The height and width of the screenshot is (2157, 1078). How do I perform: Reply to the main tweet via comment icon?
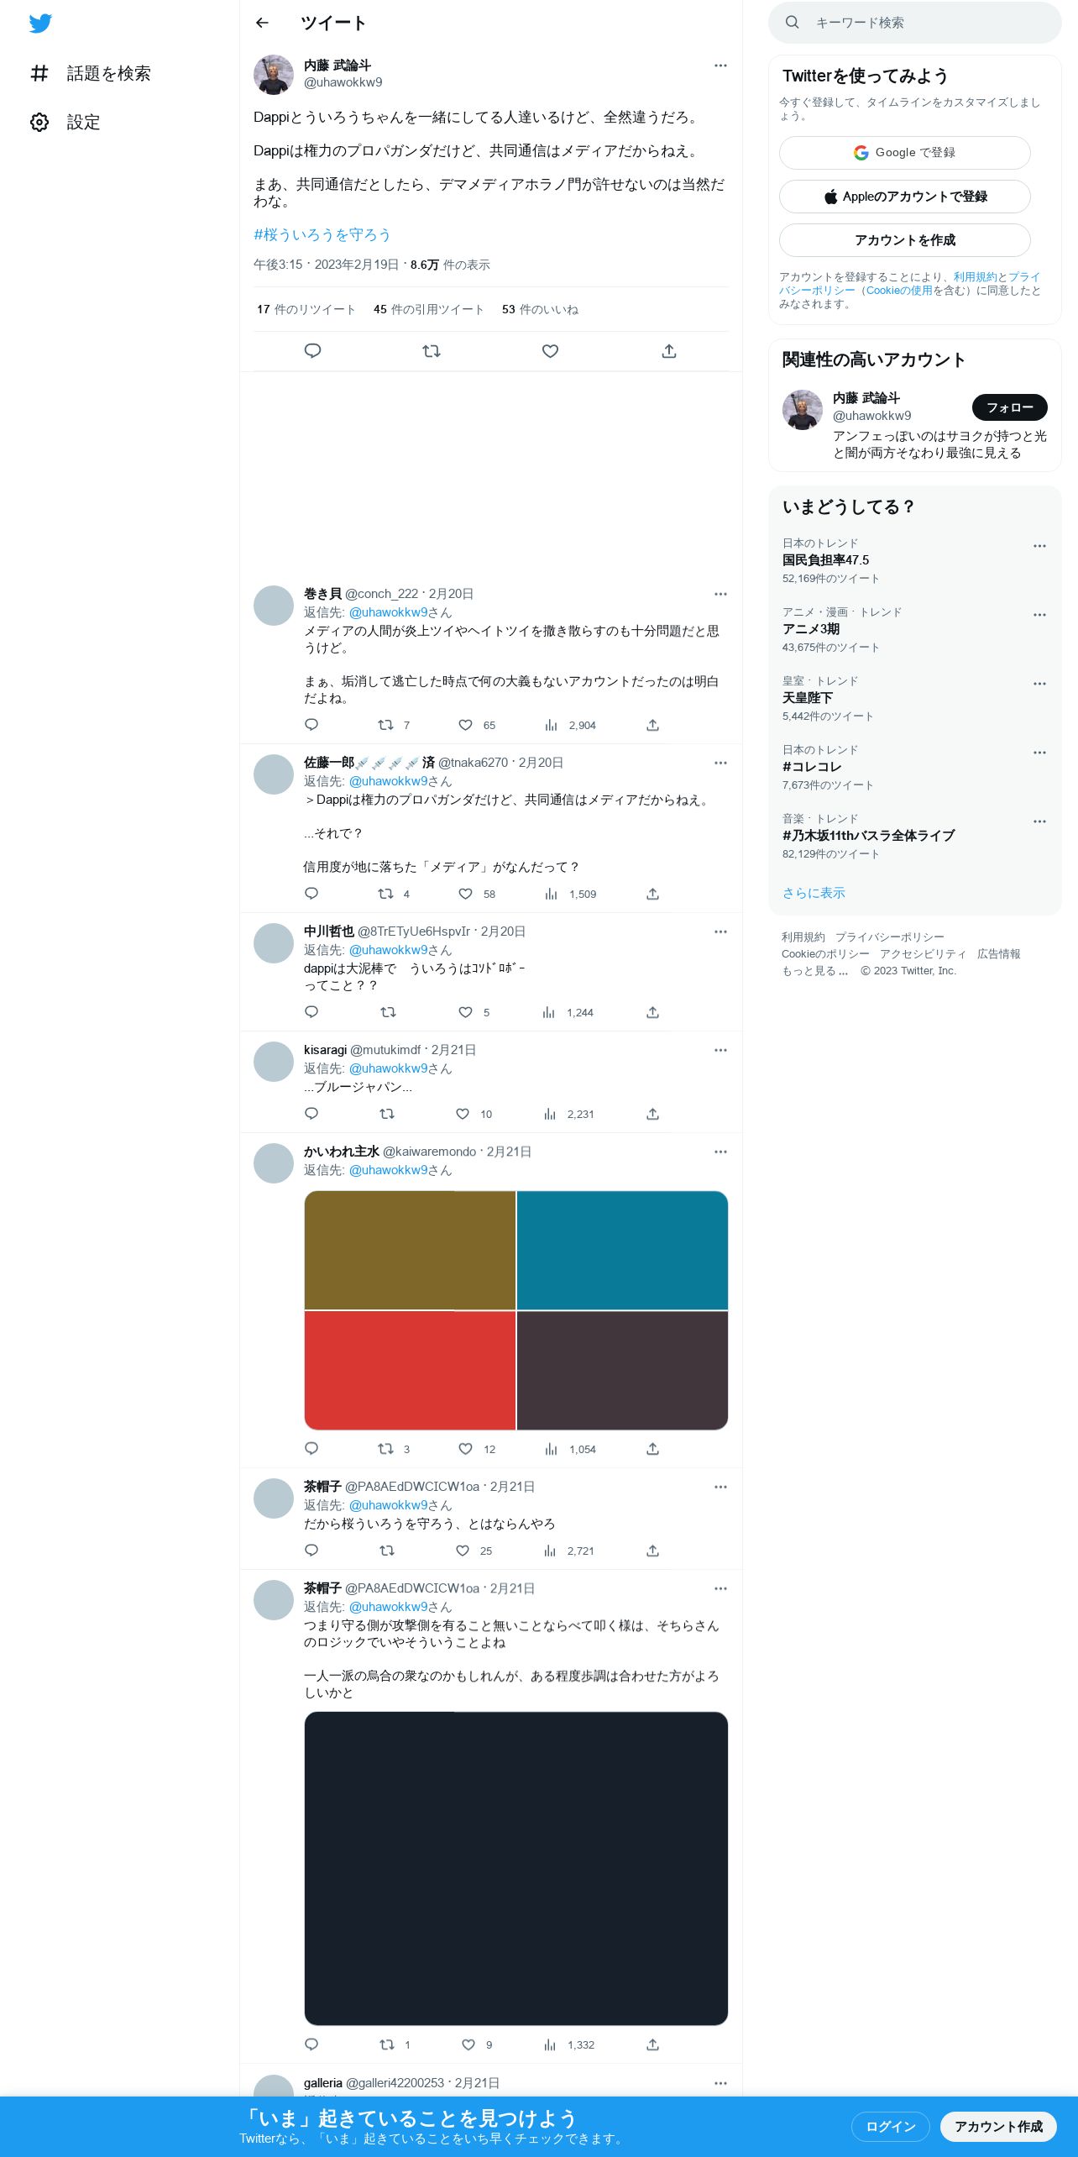[312, 351]
